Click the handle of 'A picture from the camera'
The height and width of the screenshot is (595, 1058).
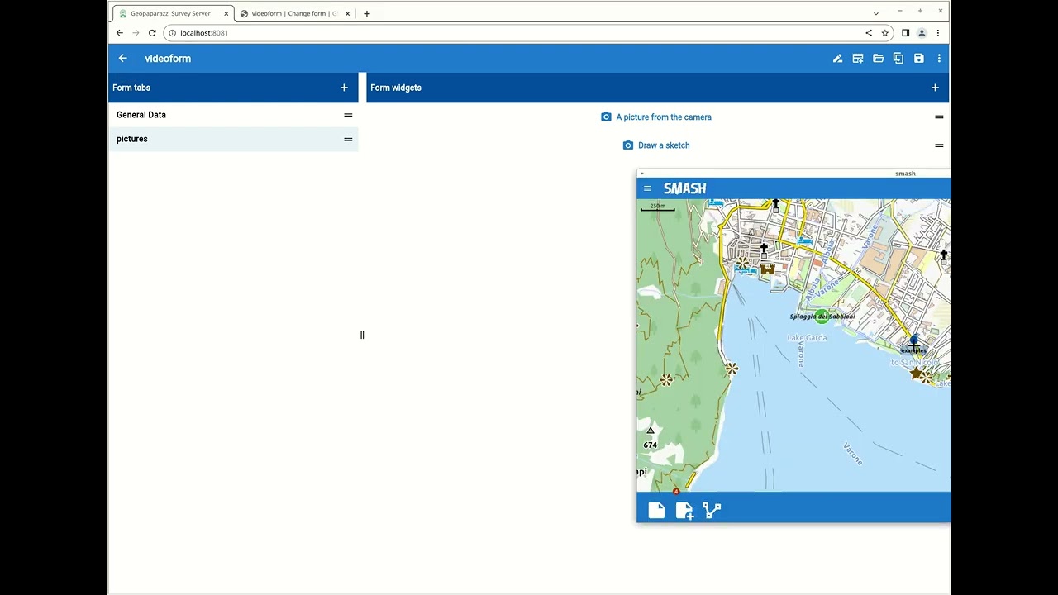(x=939, y=117)
